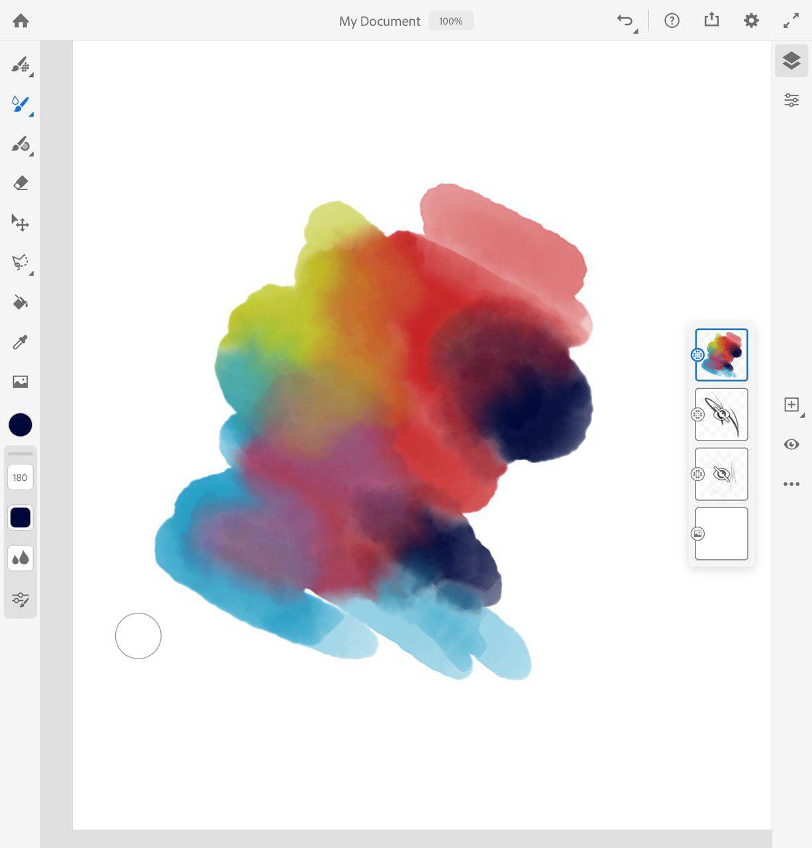
Task: Click the brush size 180 button
Action: [21, 478]
